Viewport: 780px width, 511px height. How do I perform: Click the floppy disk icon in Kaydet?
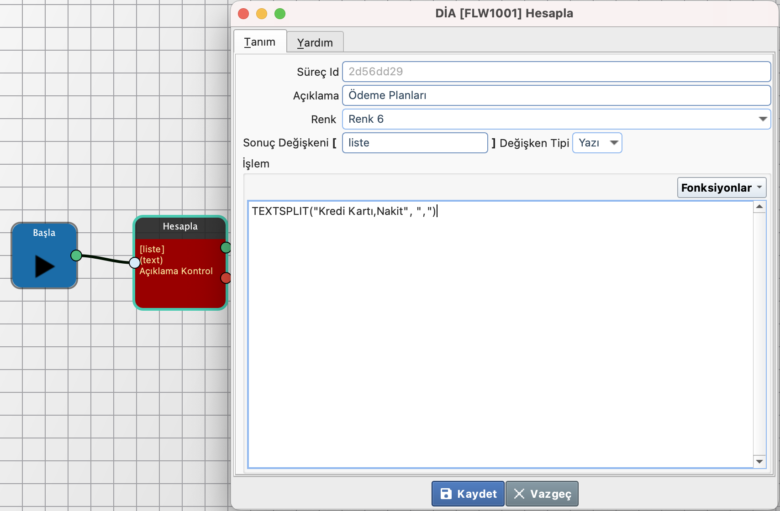[446, 494]
